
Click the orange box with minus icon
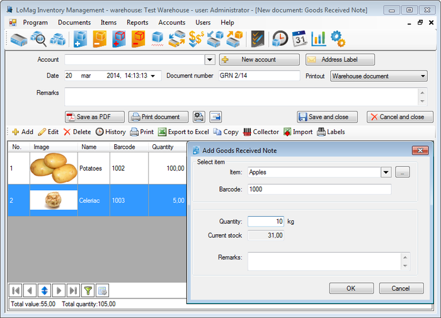click(100, 39)
